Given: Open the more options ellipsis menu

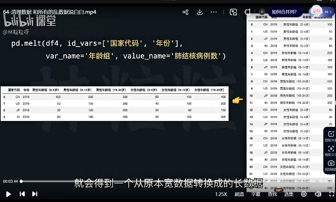Looking at the screenshot, I should point(214,12).
